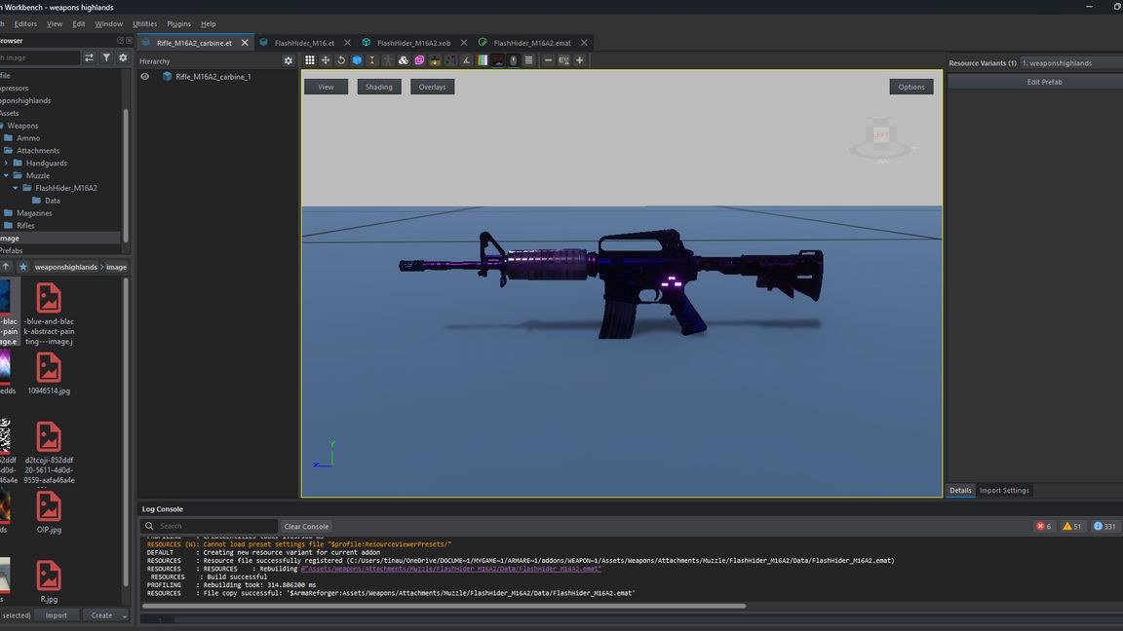1123x631 pixels.
Task: Click the favorites star icon in browser
Action: [x=22, y=267]
